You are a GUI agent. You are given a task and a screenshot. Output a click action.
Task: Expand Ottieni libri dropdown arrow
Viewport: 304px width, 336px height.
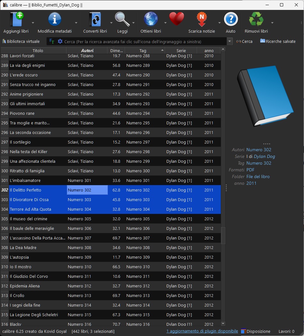click(165, 23)
